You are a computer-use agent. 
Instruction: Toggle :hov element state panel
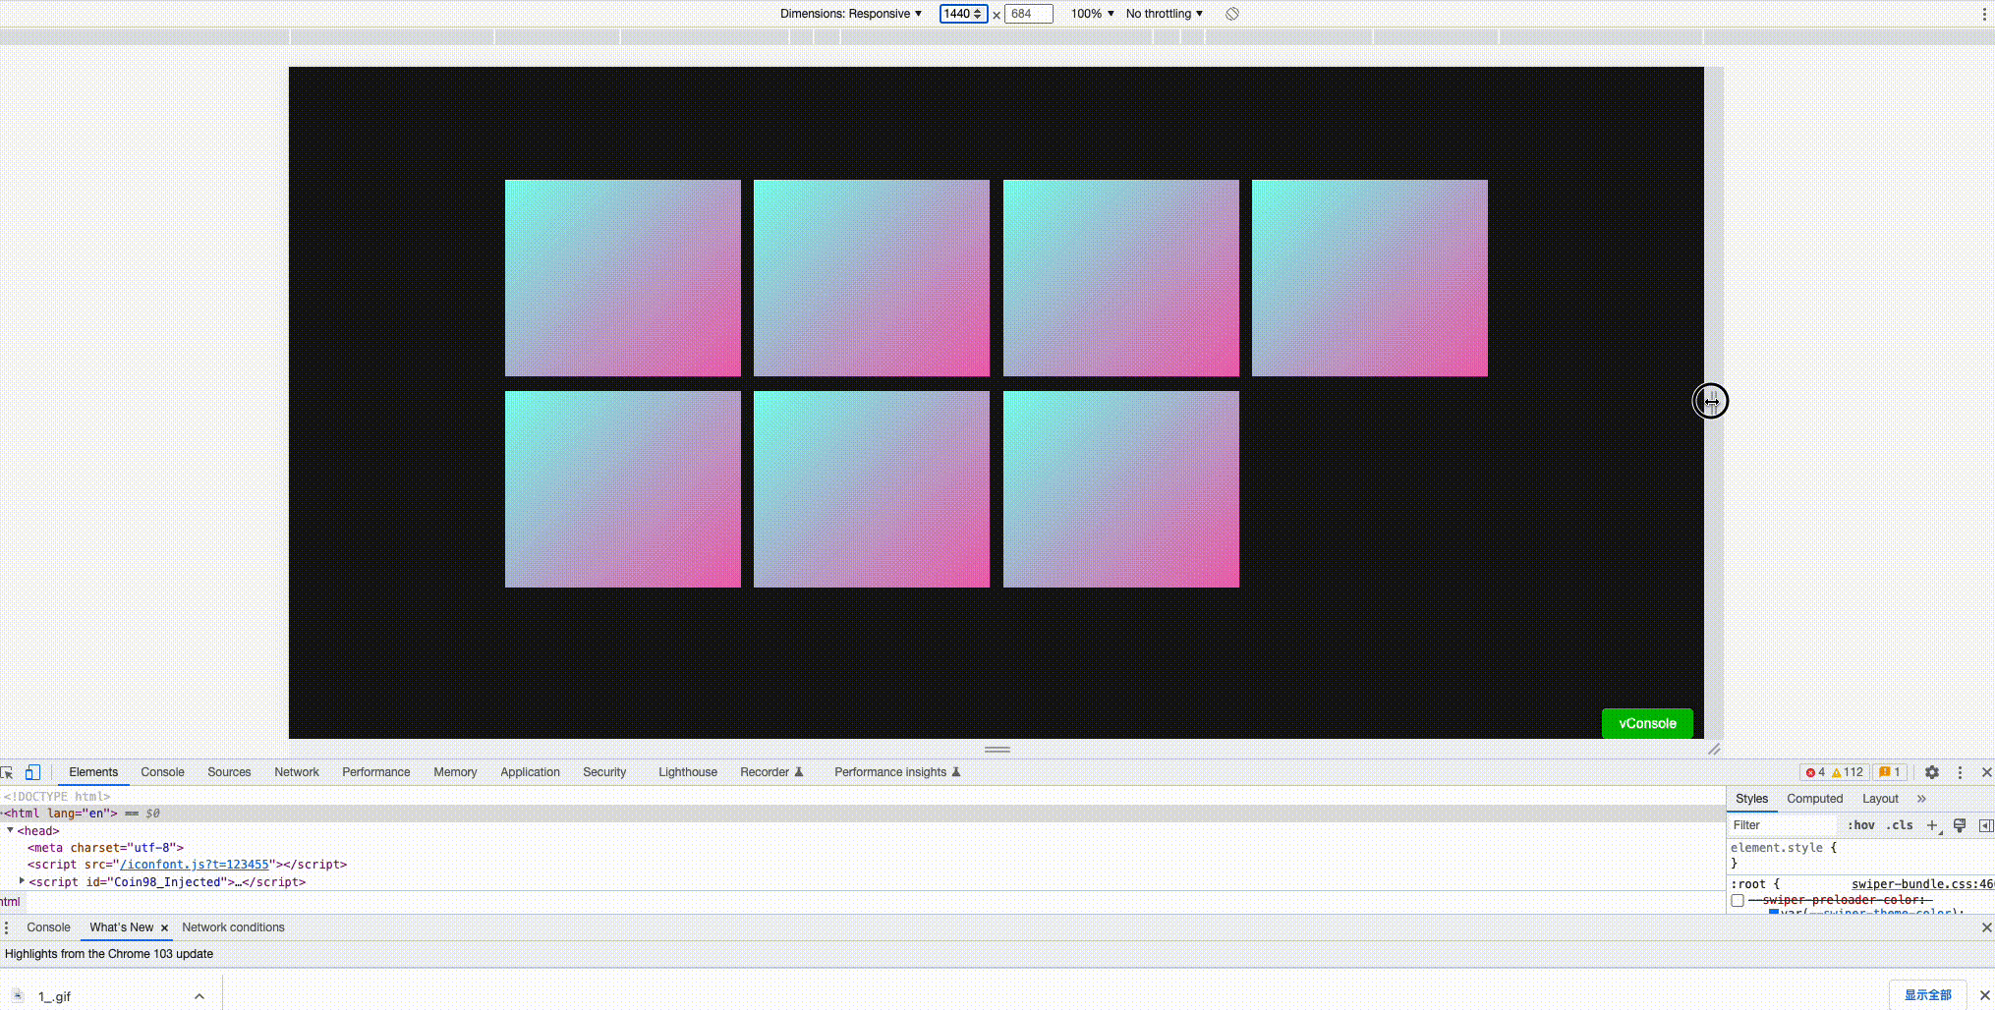(x=1860, y=825)
